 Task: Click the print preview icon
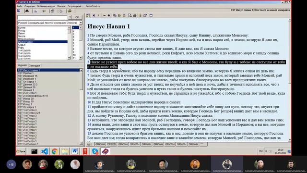click(x=130, y=15)
